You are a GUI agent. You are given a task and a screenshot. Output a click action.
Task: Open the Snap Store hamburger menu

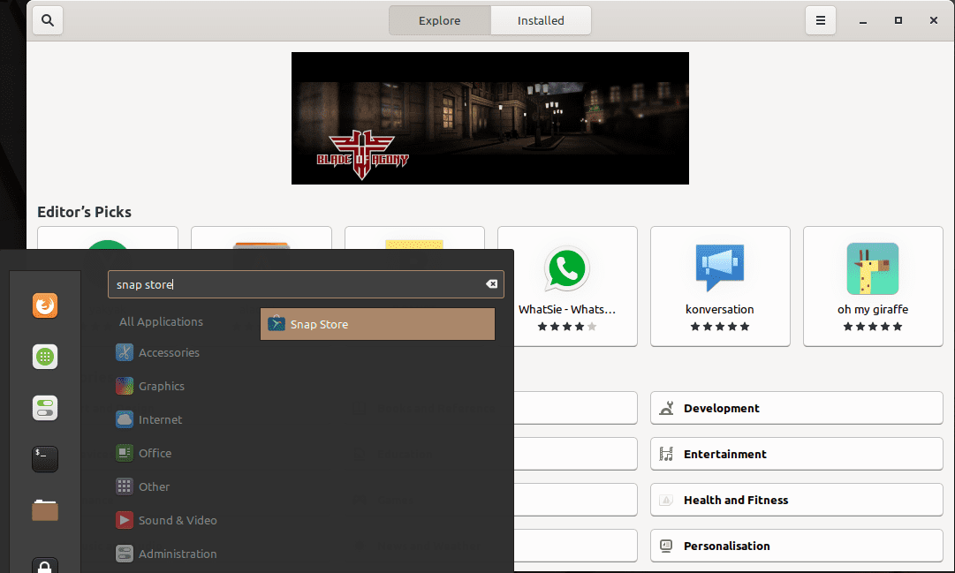click(x=821, y=20)
